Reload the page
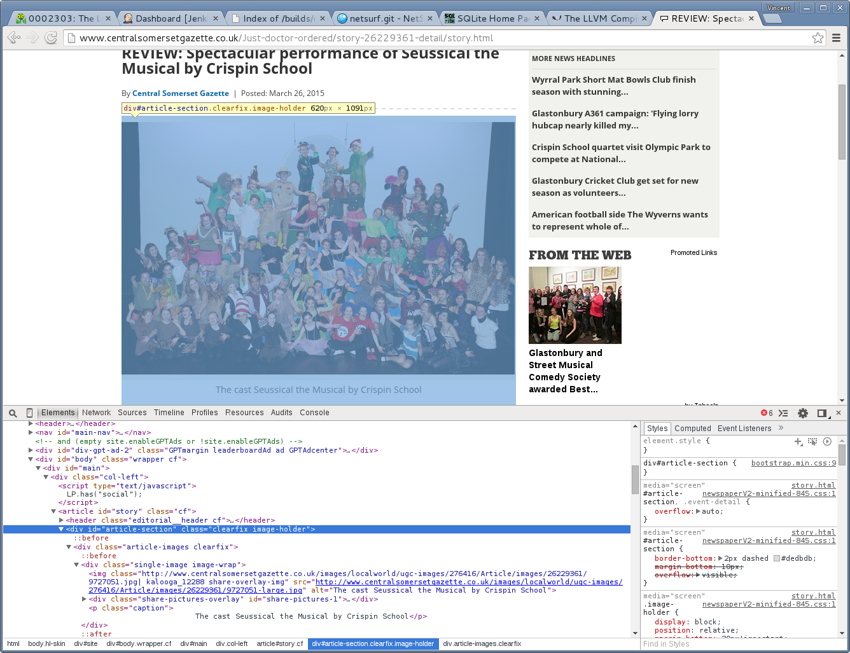The height and width of the screenshot is (653, 850). 51,38
